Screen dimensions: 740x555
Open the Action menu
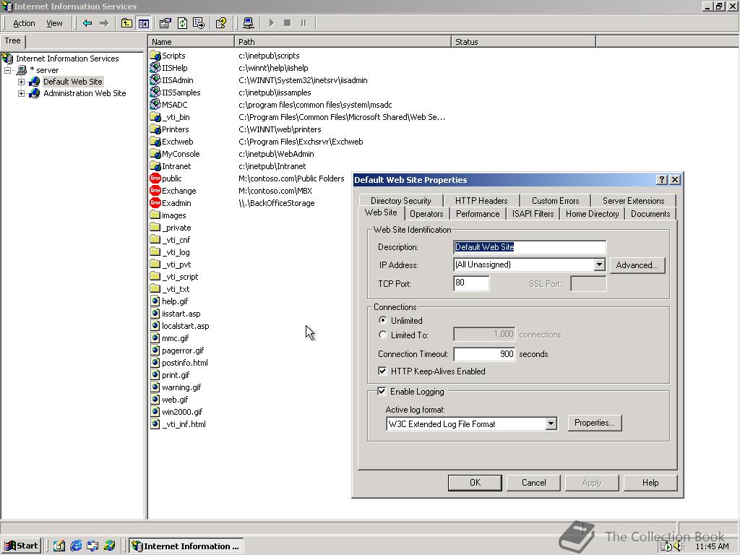[x=24, y=23]
